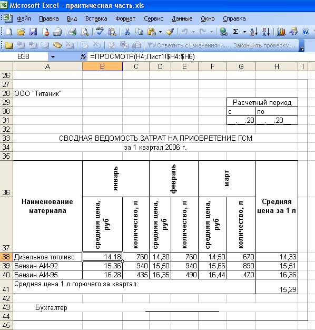Expand the Redo history dropdown arrow

211,32
